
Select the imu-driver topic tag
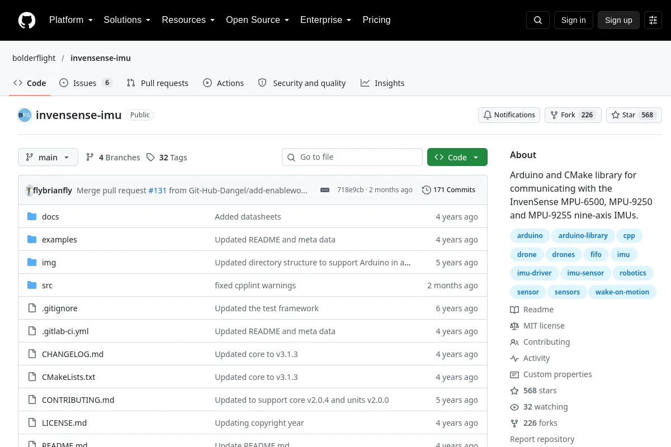[535, 273]
